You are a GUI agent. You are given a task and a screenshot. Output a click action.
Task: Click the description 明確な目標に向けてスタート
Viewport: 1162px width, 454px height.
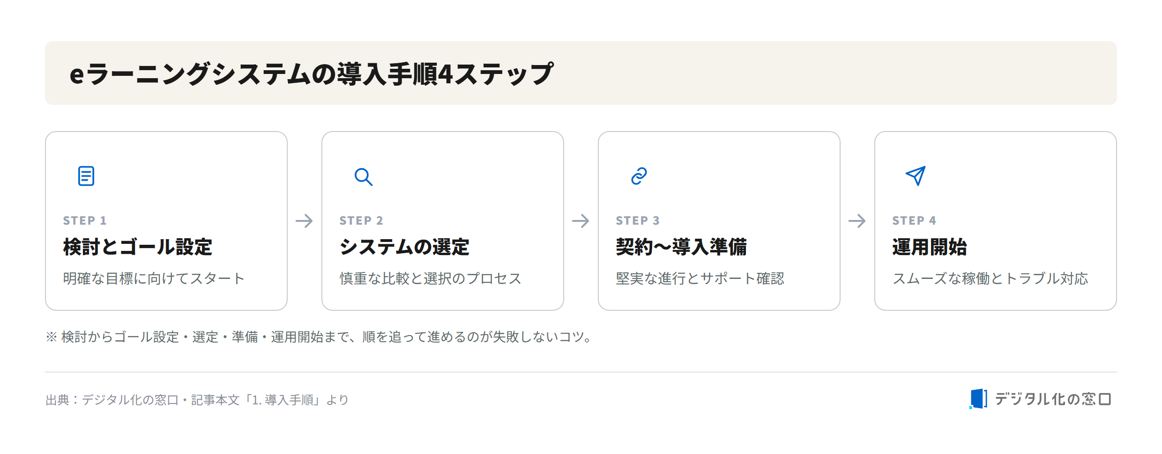pos(154,278)
